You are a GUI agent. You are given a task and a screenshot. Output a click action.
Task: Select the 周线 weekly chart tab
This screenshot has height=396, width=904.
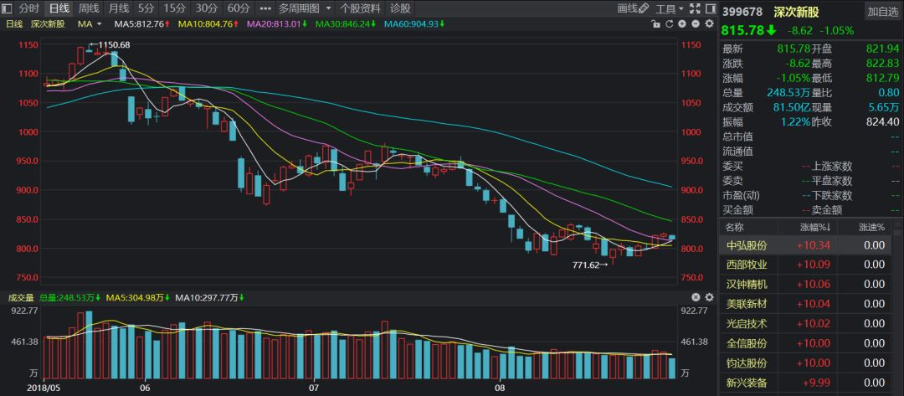tap(89, 8)
